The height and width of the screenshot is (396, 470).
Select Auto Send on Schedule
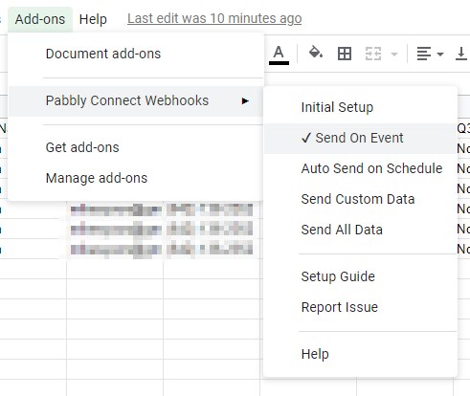coord(361,168)
